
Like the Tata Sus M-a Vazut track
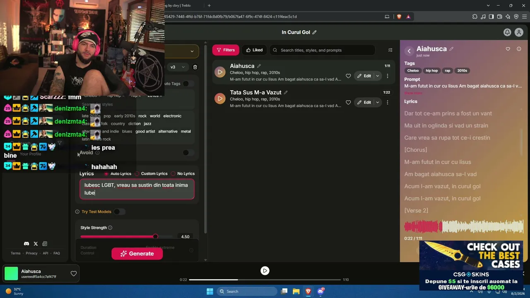(x=348, y=103)
